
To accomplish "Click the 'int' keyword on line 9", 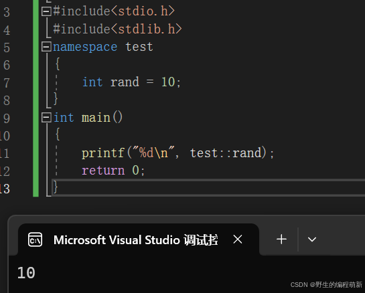I will pyautogui.click(x=64, y=118).
